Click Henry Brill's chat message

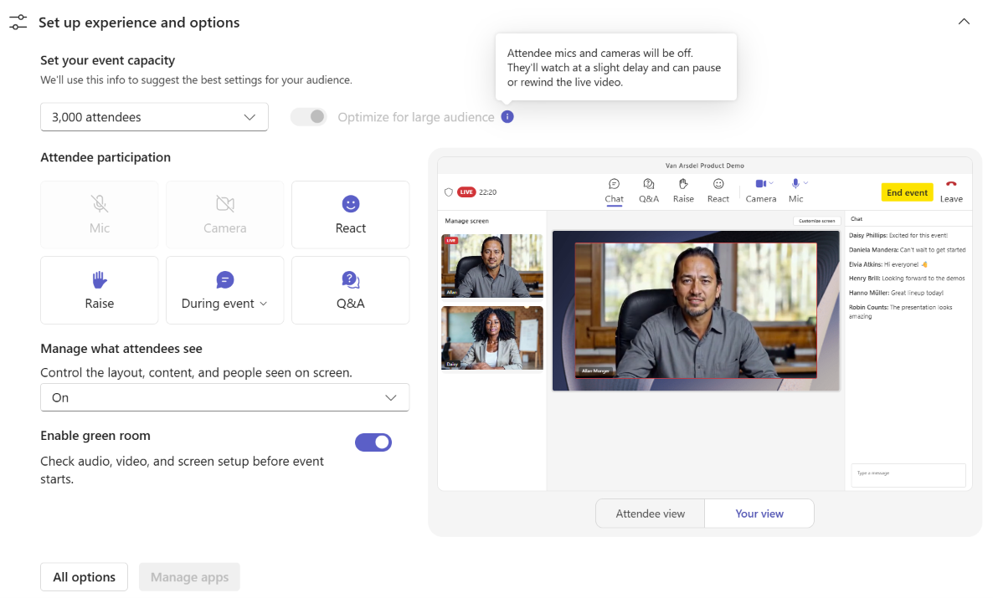click(907, 279)
